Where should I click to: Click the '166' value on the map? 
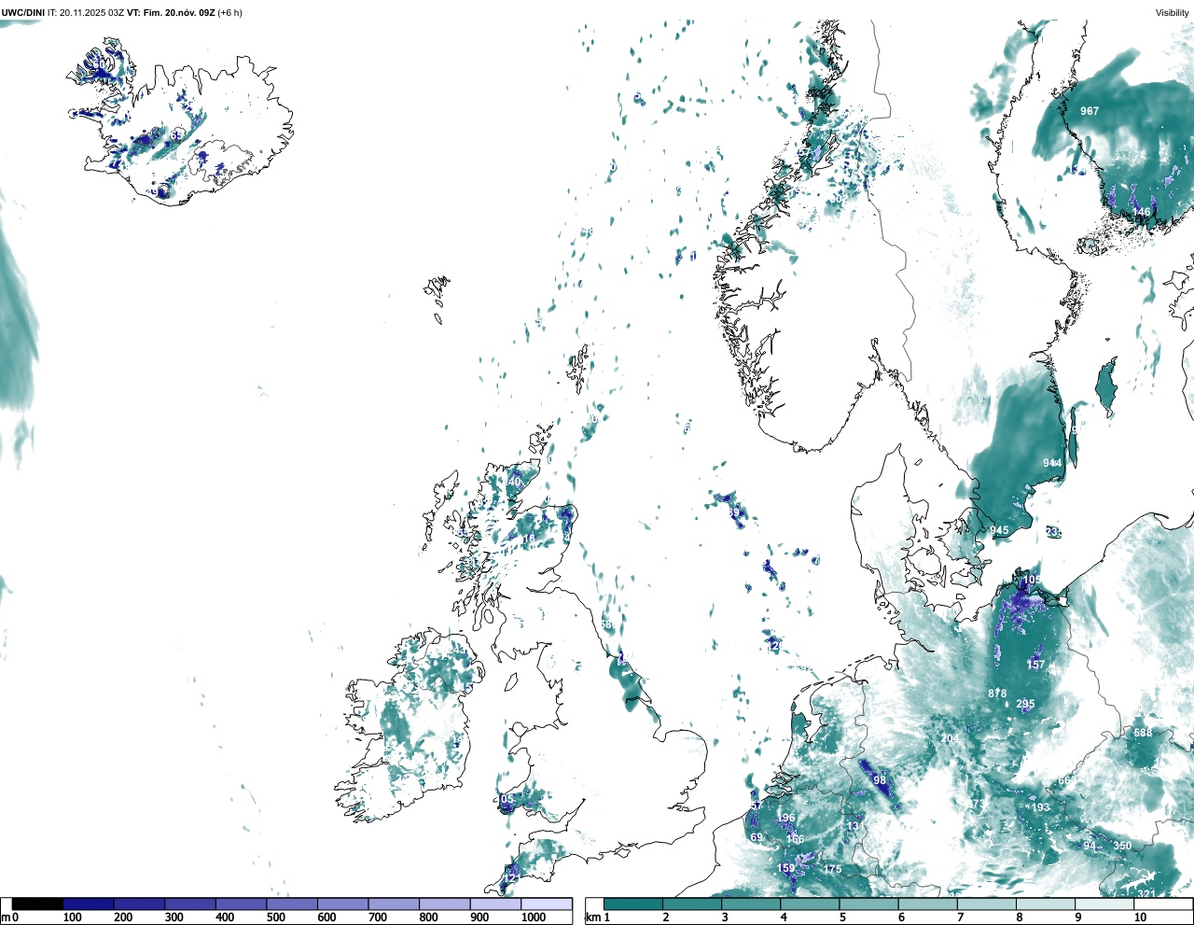(795, 840)
